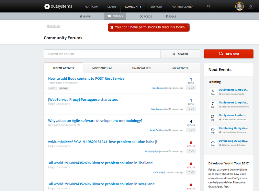Open the settings gear icon
Image resolution: width=259 pixels, height=191 pixels.
click(251, 6)
